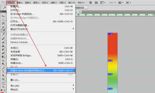155x93 pixels.
Task: Select the History Brush tool
Action: 3,49
